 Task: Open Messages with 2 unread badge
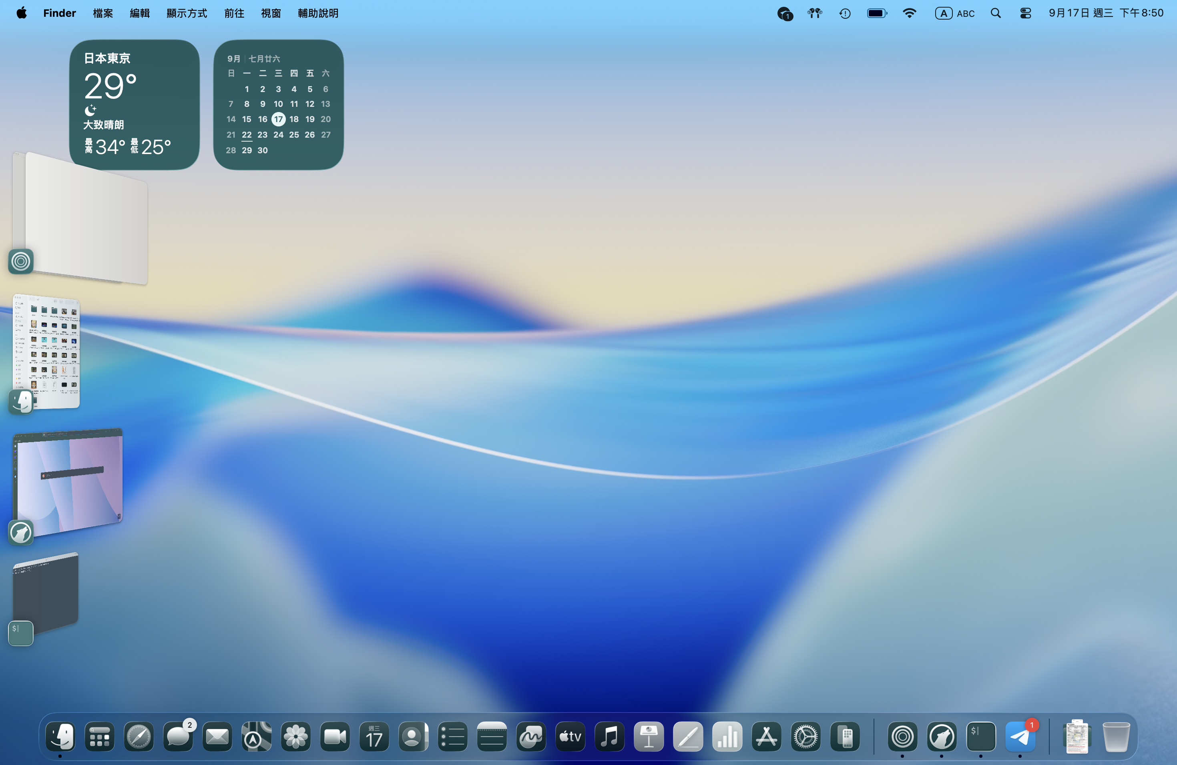[178, 737]
